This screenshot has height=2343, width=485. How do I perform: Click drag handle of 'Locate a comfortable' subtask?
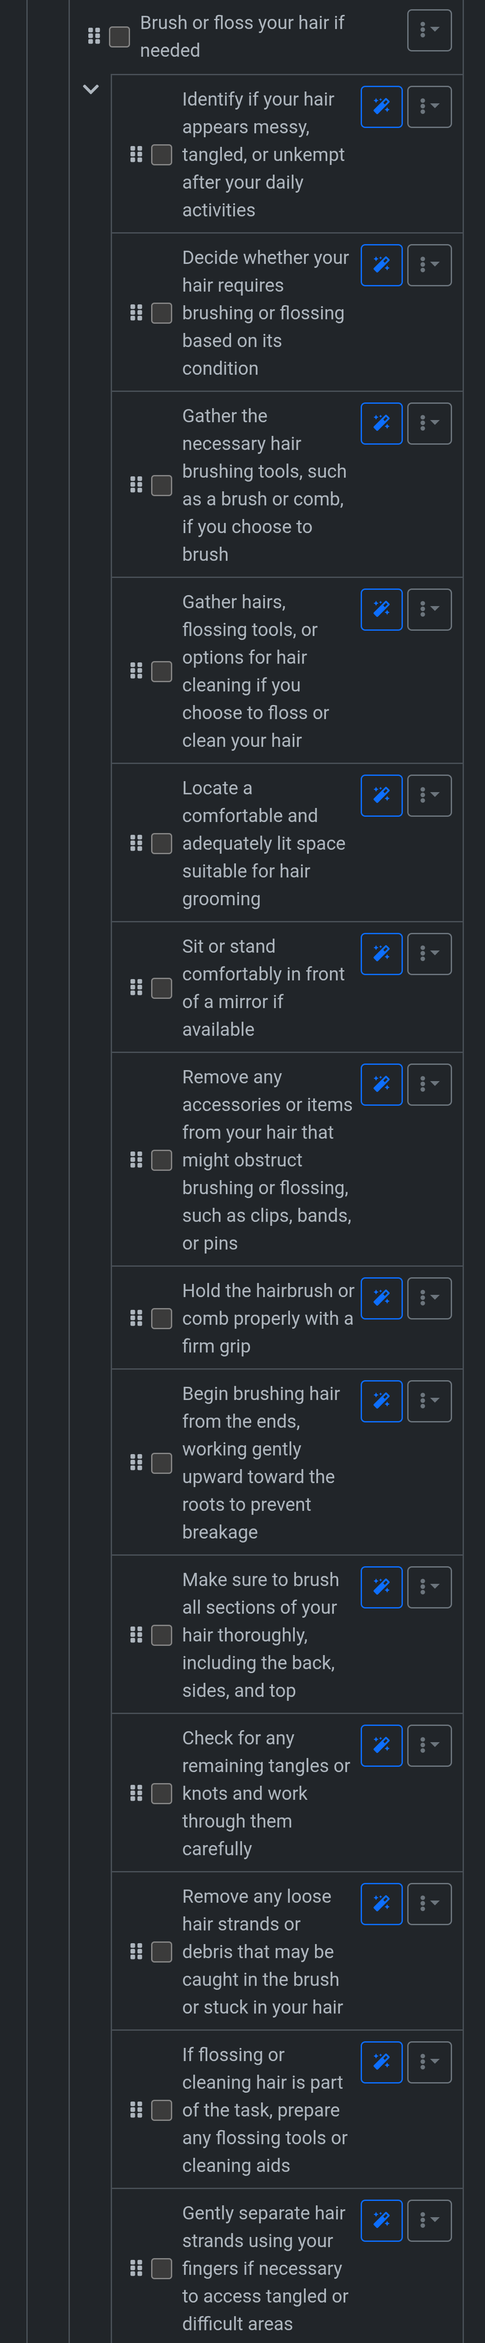(x=136, y=843)
